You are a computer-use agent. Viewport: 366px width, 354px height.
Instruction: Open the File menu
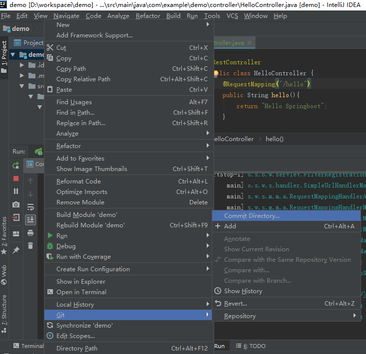coord(5,16)
